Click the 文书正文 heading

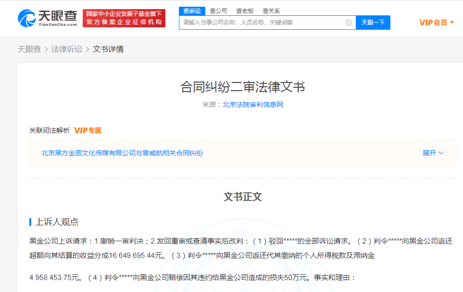tap(243, 197)
